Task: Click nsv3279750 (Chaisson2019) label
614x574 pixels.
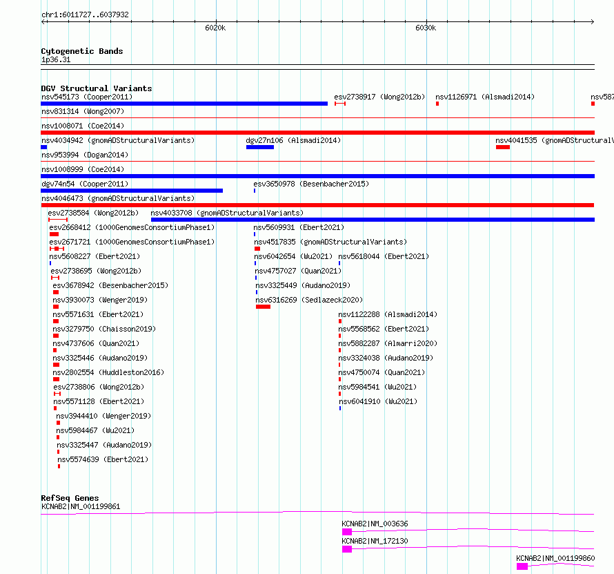Action: [104, 329]
